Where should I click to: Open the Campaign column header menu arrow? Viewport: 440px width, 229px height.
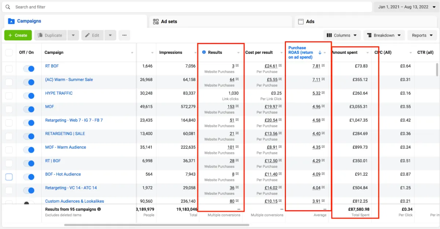click(x=132, y=53)
